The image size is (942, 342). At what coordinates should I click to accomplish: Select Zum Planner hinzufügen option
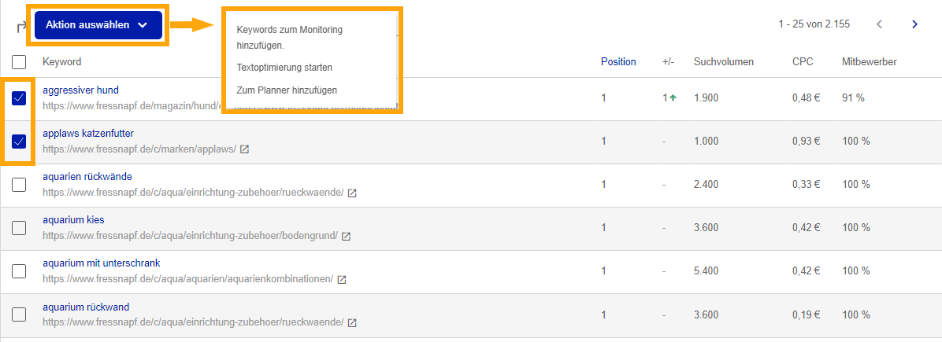(287, 90)
